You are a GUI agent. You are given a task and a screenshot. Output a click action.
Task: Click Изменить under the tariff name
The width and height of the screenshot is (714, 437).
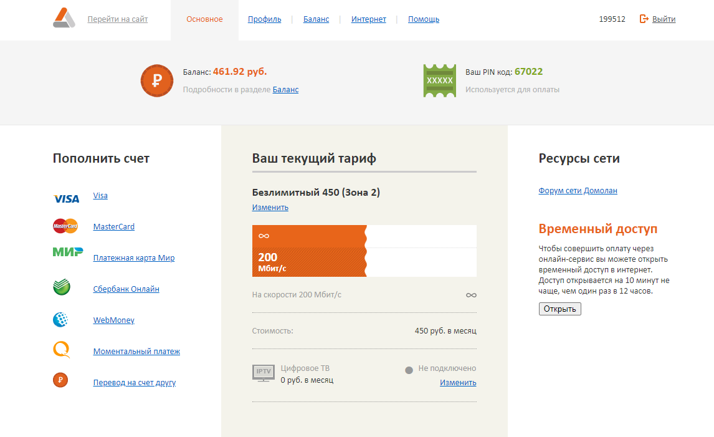click(270, 208)
